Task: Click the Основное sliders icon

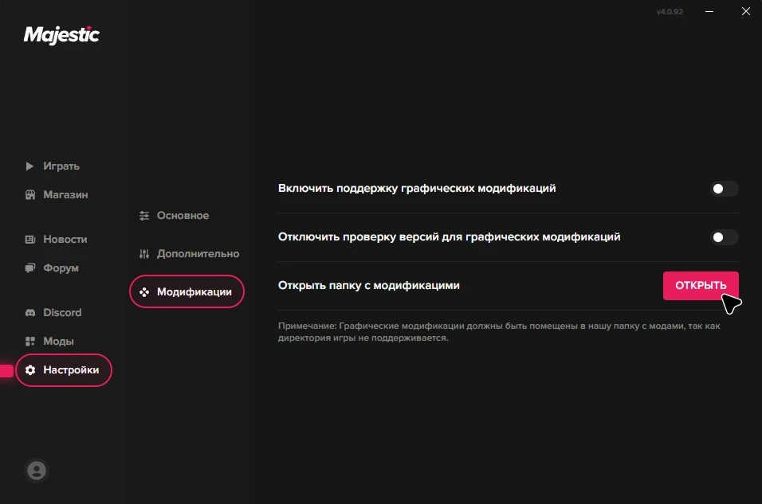Action: click(144, 216)
